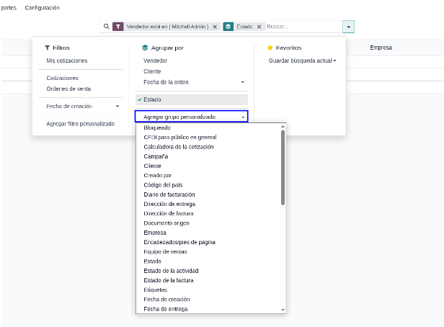The width and height of the screenshot is (444, 327).
Task: Select Cliente in custom group list
Action: coord(208,166)
